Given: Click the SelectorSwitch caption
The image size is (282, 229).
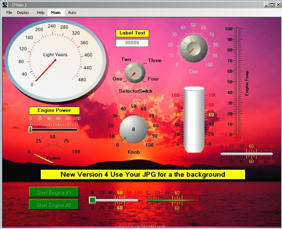Looking at the screenshot, I should click(x=136, y=91).
